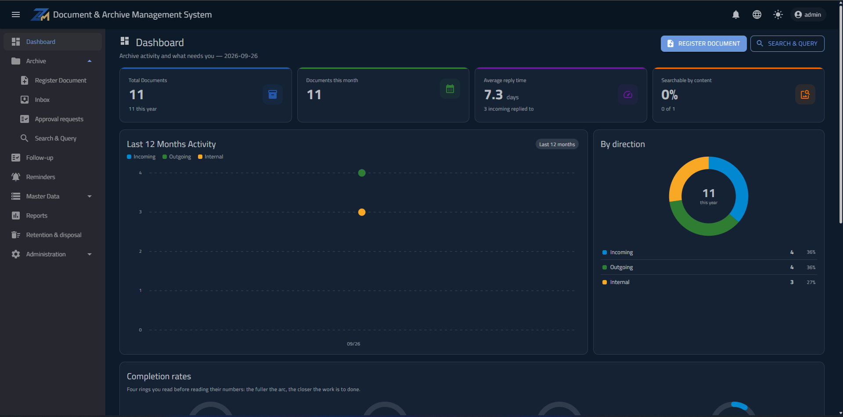Open Approval requests in sidebar
Viewport: 843px width, 417px height.
(x=53, y=119)
